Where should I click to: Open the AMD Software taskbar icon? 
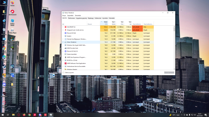click(x=35, y=115)
